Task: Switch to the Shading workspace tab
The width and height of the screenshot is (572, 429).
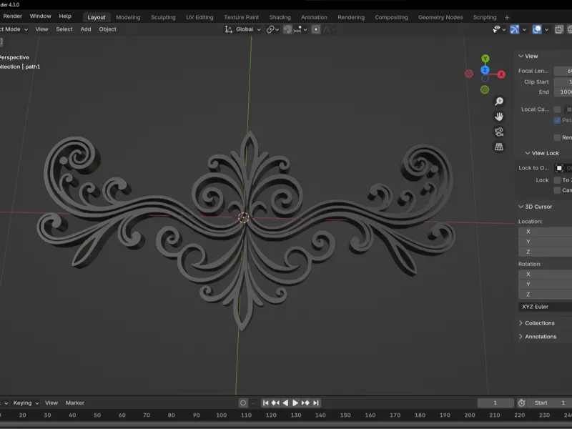Action: [280, 17]
